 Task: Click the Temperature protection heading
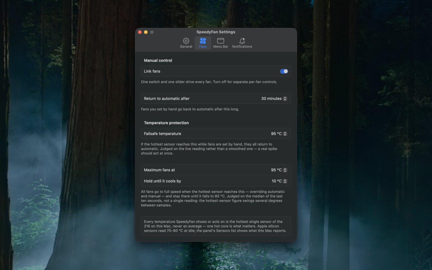166,123
